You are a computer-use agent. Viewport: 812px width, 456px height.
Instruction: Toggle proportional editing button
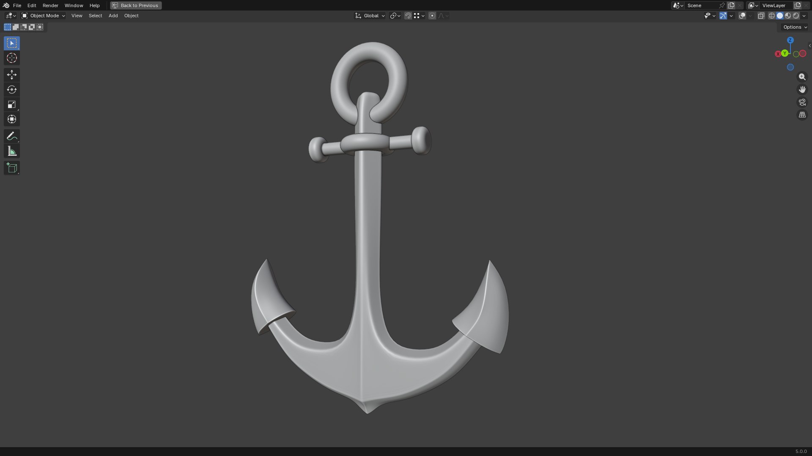(432, 16)
